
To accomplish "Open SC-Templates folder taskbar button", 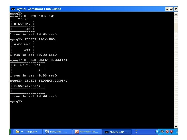I will point(28,132).
